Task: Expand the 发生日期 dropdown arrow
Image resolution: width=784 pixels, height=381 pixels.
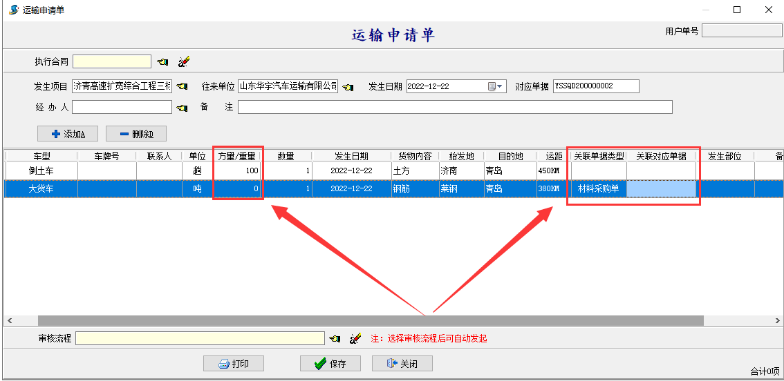Action: click(x=501, y=86)
